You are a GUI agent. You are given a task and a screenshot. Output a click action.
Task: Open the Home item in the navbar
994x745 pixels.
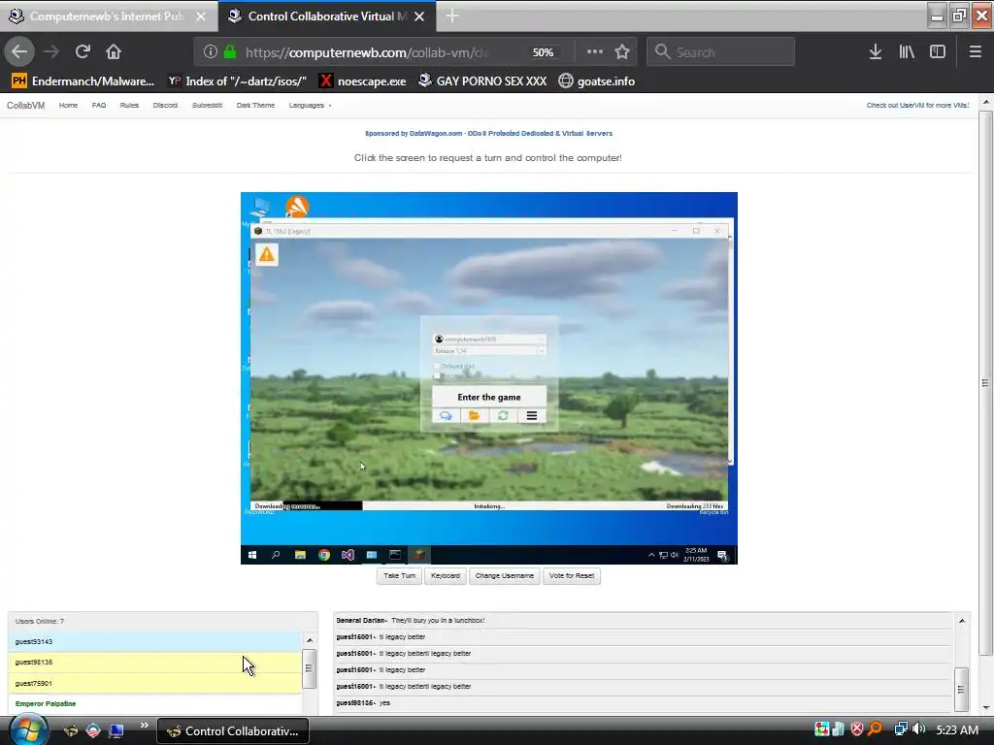[69, 105]
